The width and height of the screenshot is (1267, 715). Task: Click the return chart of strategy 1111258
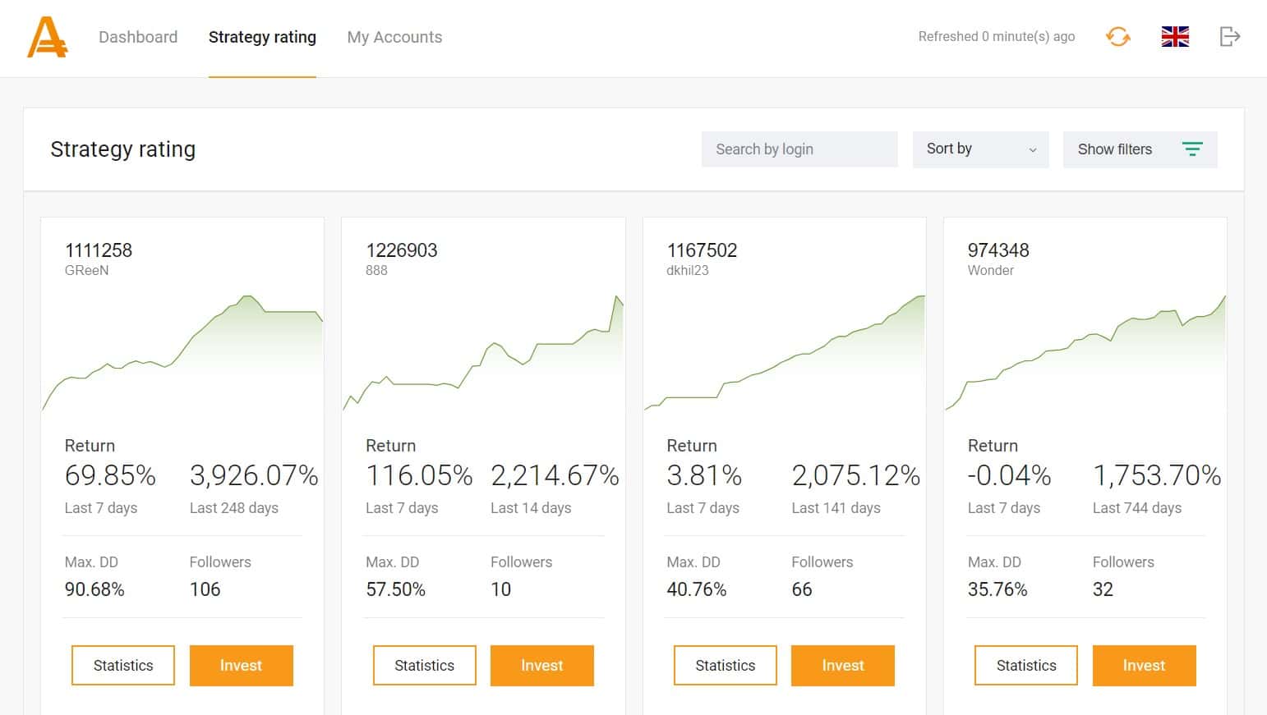coord(182,353)
